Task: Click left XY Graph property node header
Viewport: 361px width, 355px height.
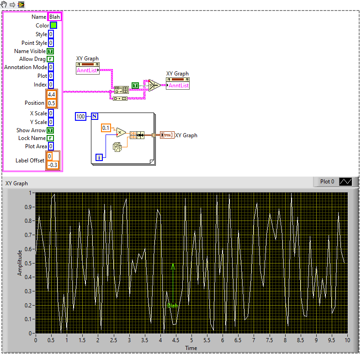Action: coord(88,65)
